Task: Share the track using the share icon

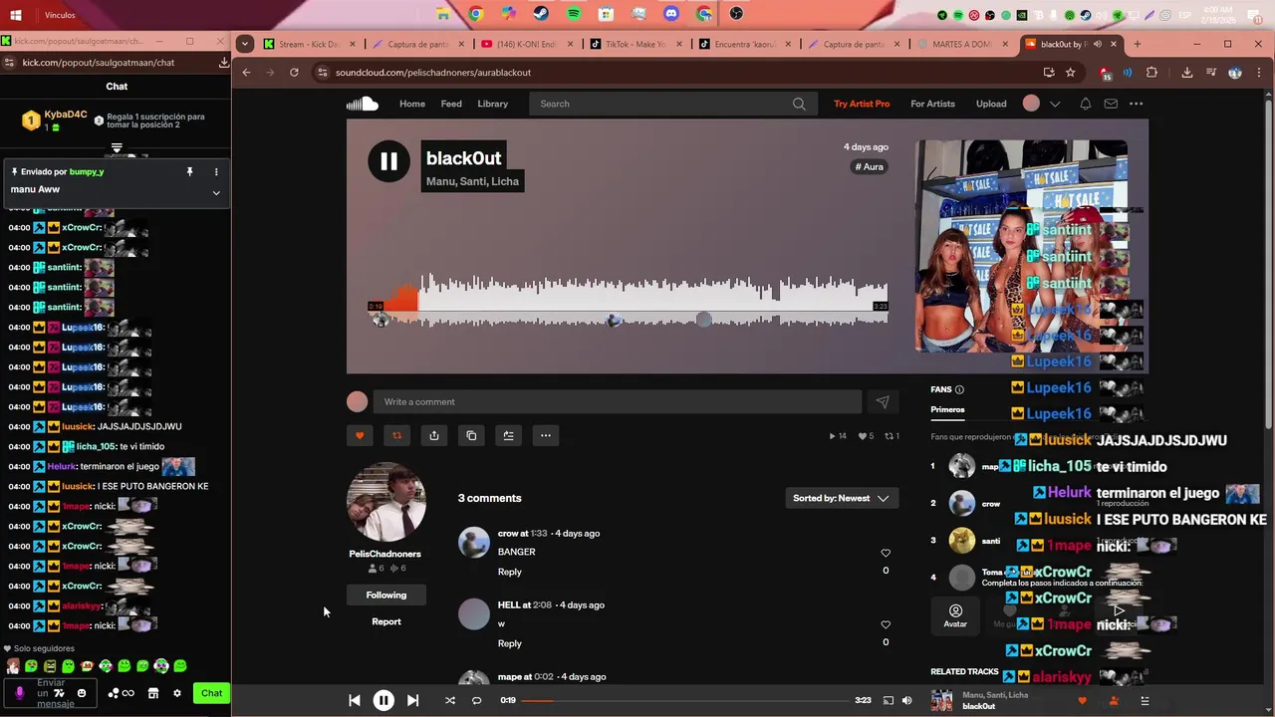Action: [434, 435]
